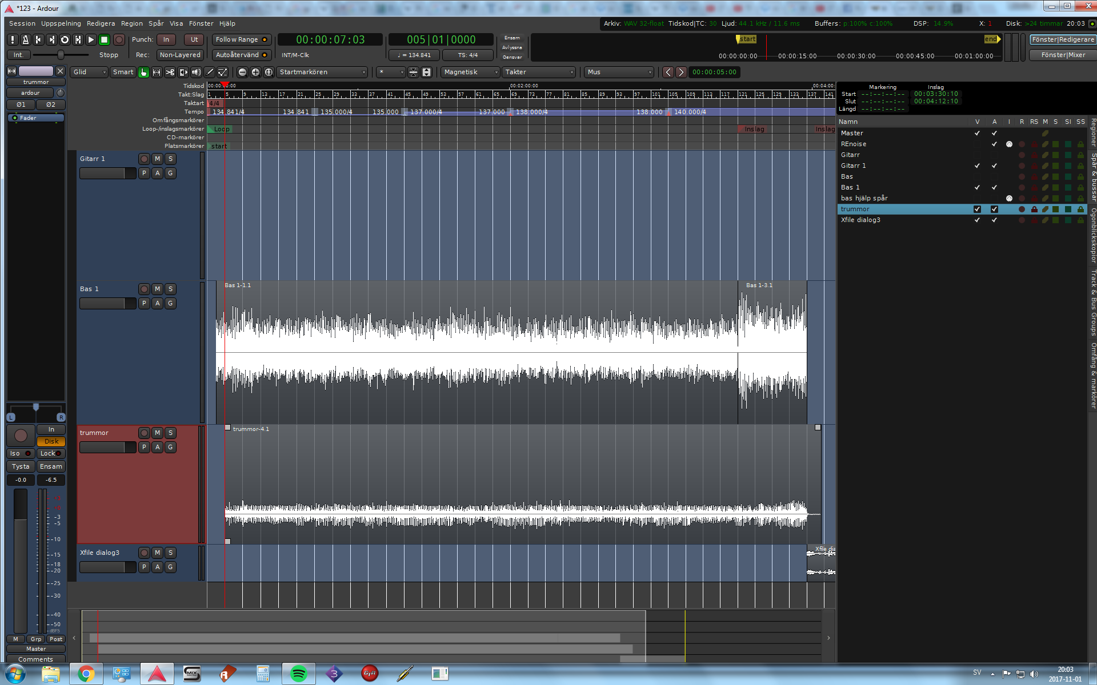Open Startmarkören zoom focus dropdown
1097x685 pixels.
coord(322,72)
